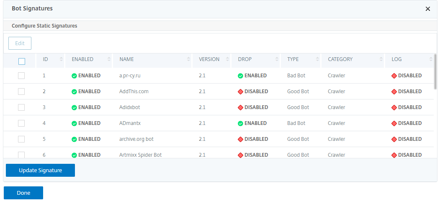
Task: Sort the LOG column via its arrows
Action: (431, 59)
